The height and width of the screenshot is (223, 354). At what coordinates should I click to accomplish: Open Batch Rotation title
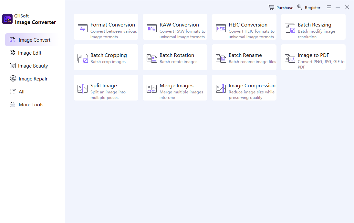coord(177,55)
